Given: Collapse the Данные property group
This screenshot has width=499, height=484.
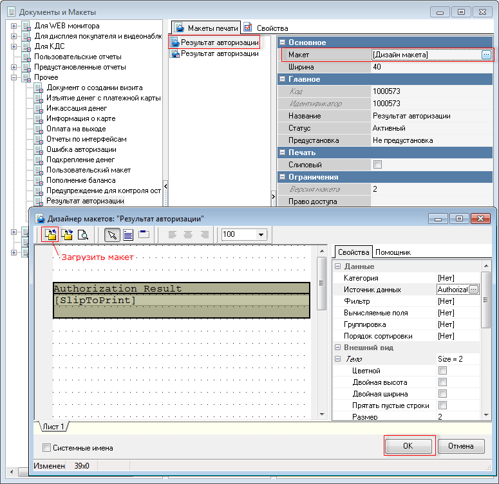Looking at the screenshot, I should point(338,266).
